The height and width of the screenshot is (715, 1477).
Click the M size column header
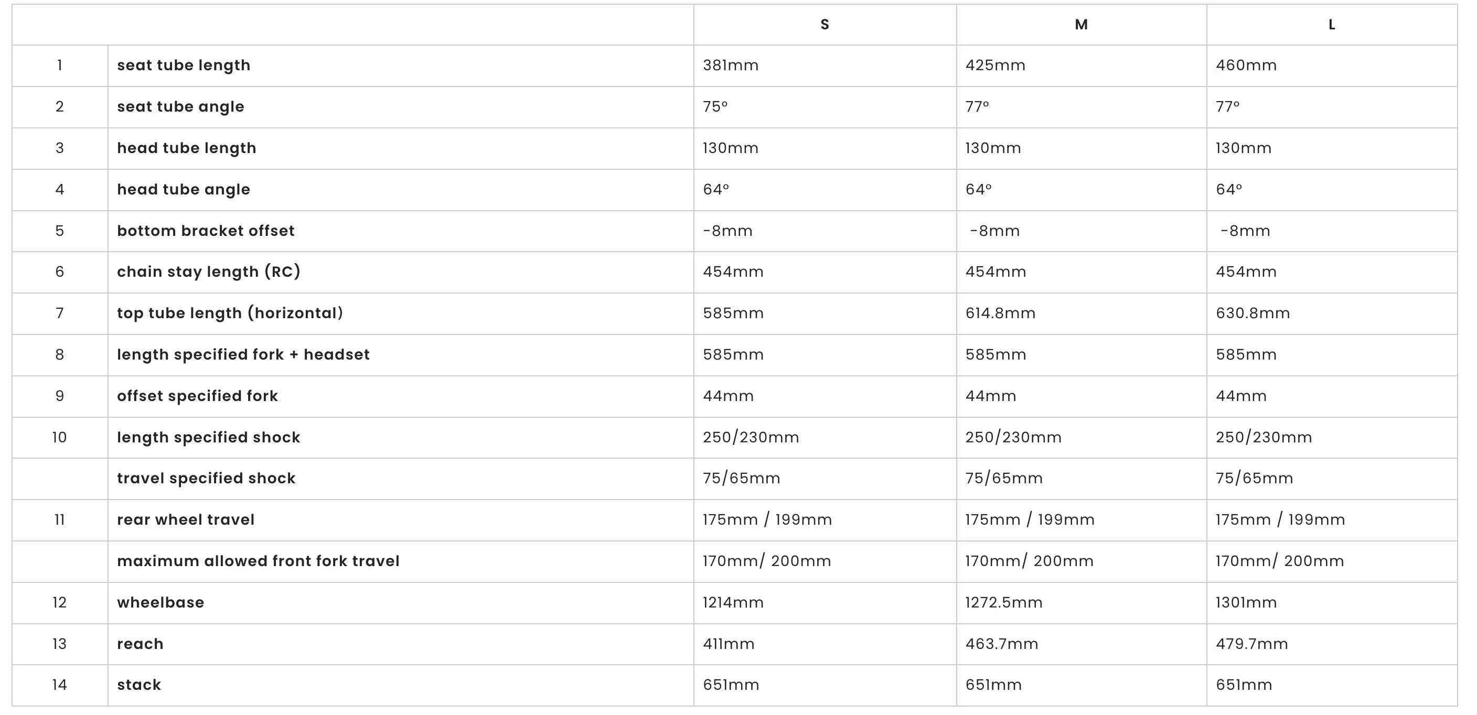pos(1081,25)
